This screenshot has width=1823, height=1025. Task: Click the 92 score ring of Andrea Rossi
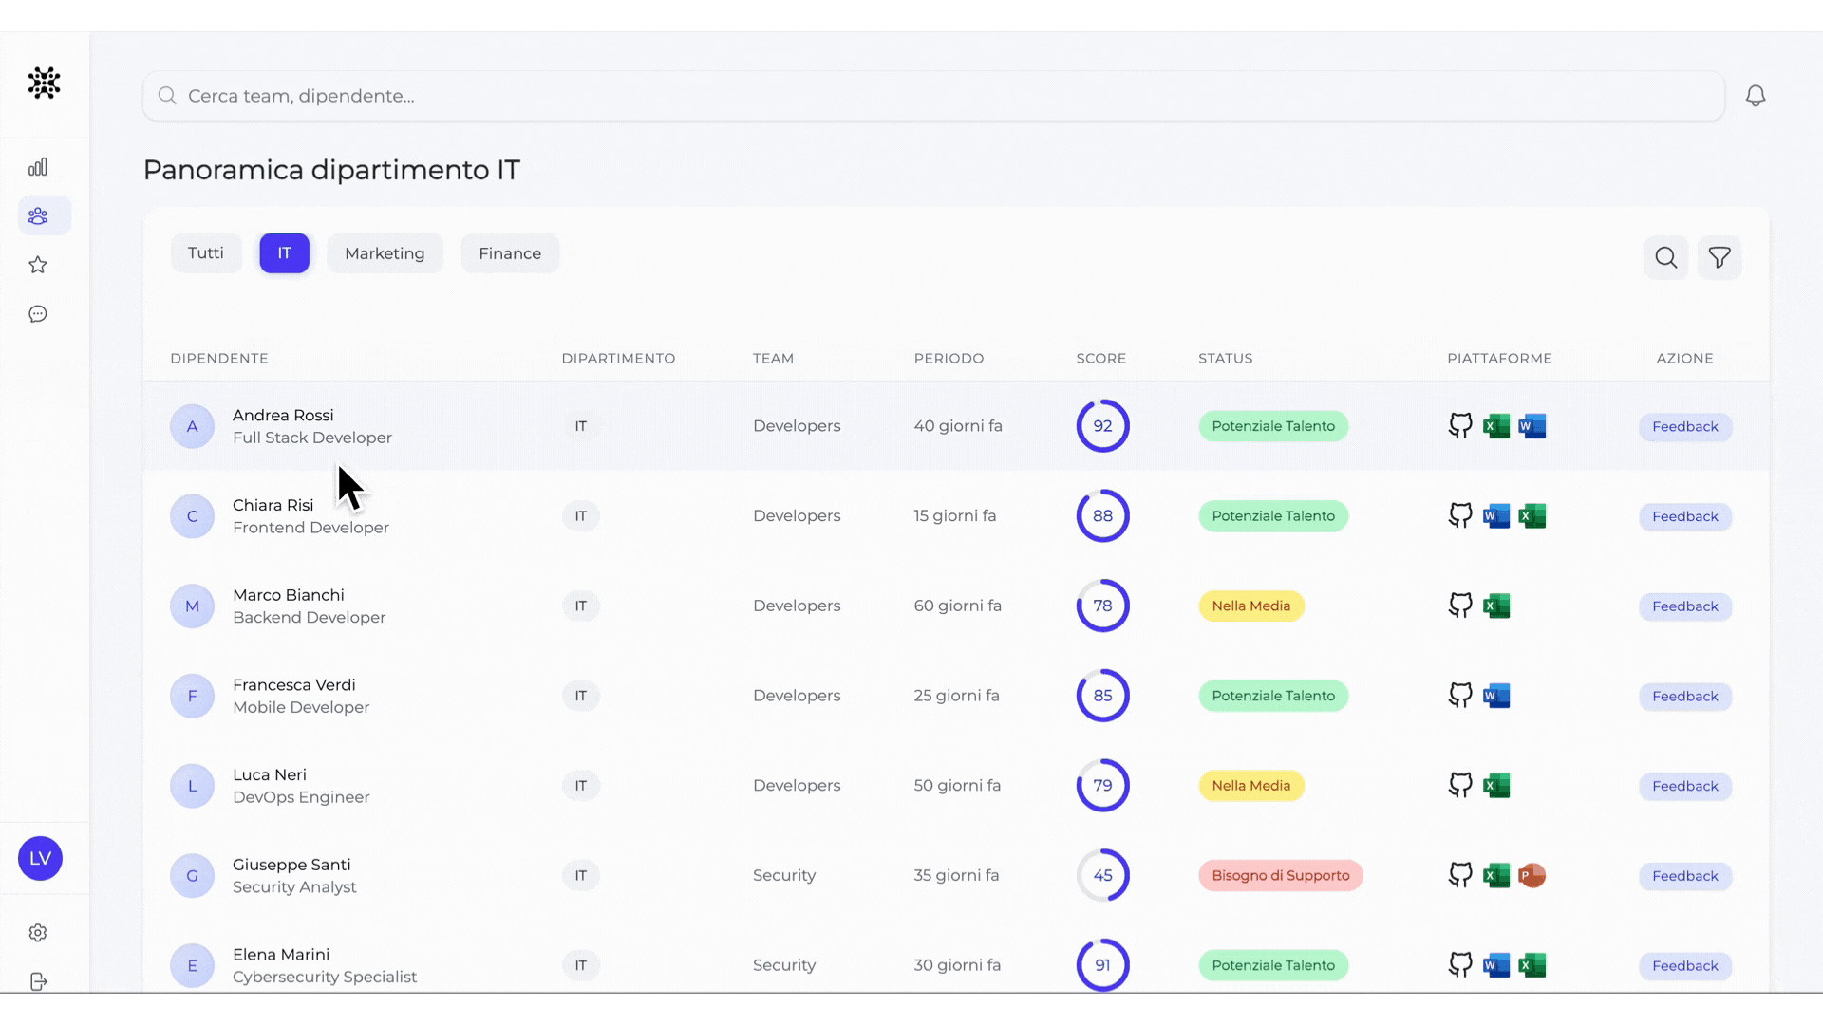tap(1102, 426)
